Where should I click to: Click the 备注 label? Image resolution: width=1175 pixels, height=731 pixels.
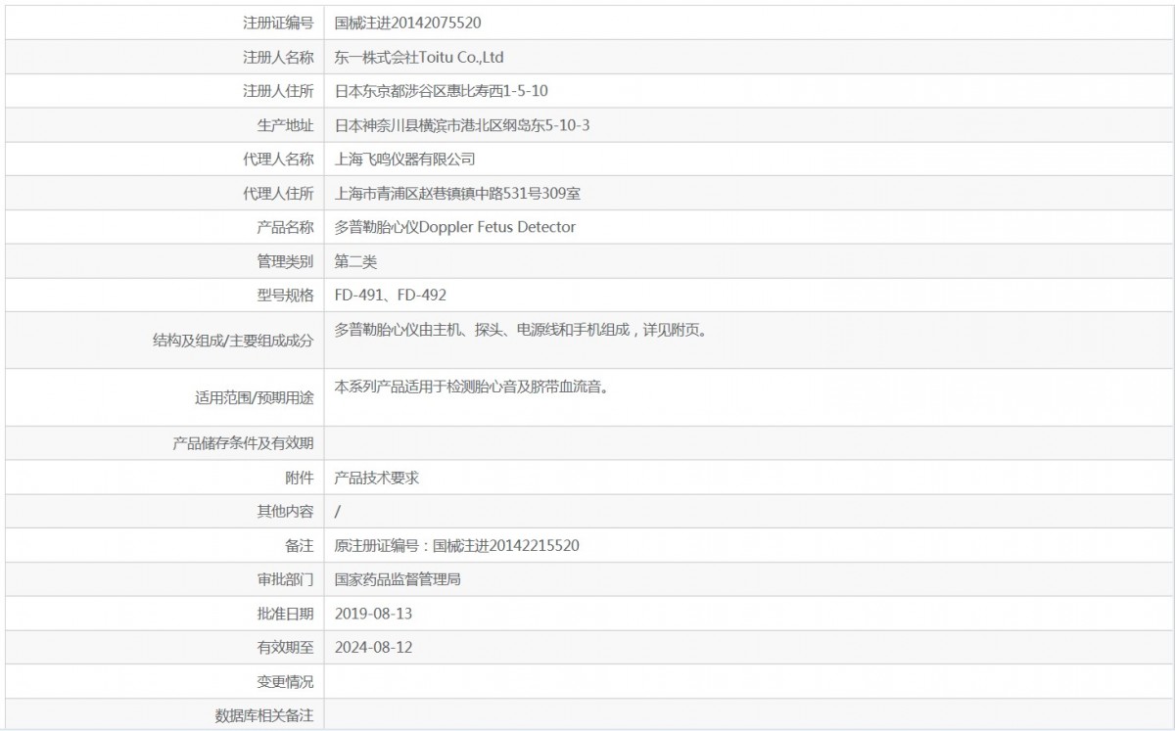coord(300,545)
